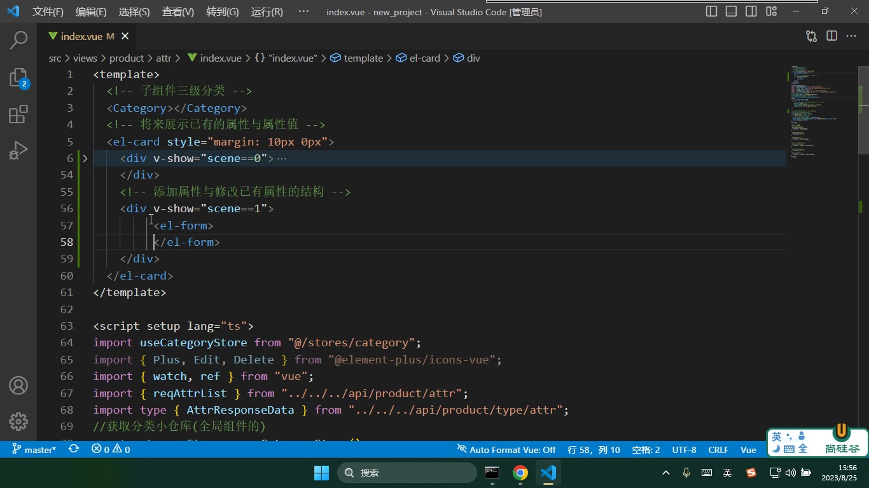Open errors and warnings count in status bar
The width and height of the screenshot is (869, 488).
pos(111,449)
